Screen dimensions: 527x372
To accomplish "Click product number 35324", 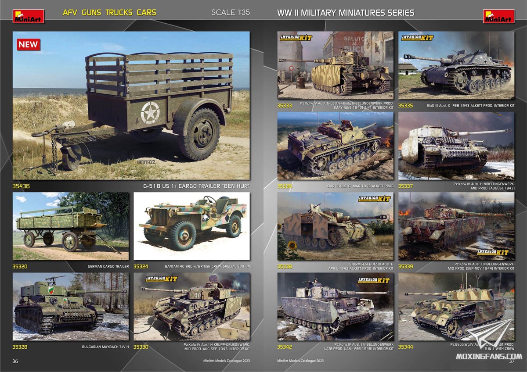I will pos(142,266).
